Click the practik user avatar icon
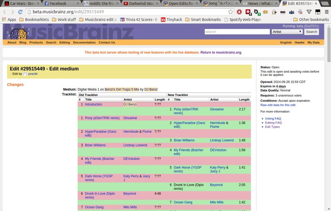Image resolution: width=331 pixels, height=211 pixels. pyautogui.click(x=25, y=74)
